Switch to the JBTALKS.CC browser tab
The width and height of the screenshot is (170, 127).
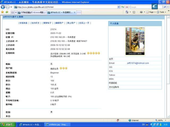coord(60,12)
